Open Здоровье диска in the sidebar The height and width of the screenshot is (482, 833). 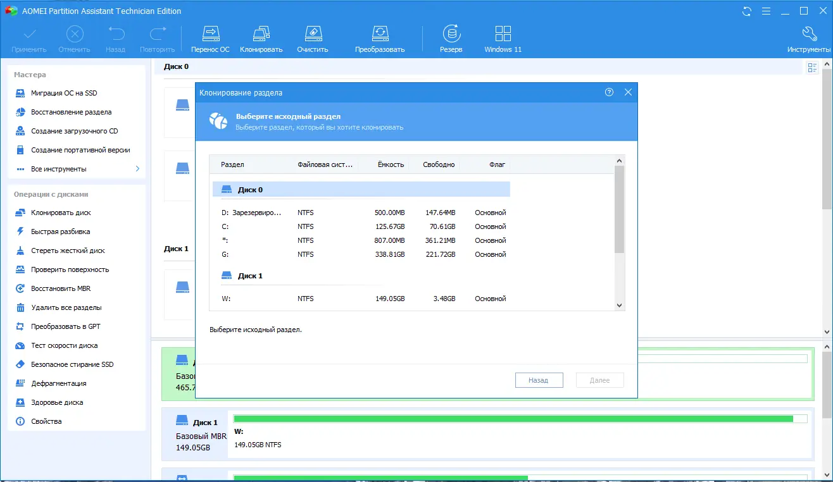click(57, 402)
